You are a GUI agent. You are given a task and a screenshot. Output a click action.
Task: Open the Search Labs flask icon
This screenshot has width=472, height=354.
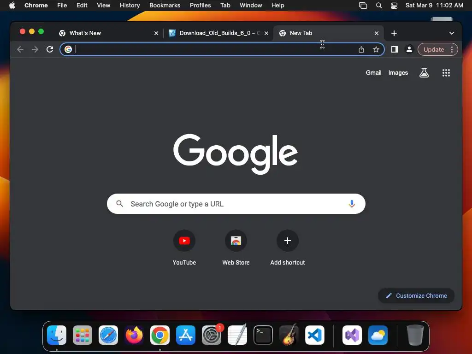tap(424, 73)
